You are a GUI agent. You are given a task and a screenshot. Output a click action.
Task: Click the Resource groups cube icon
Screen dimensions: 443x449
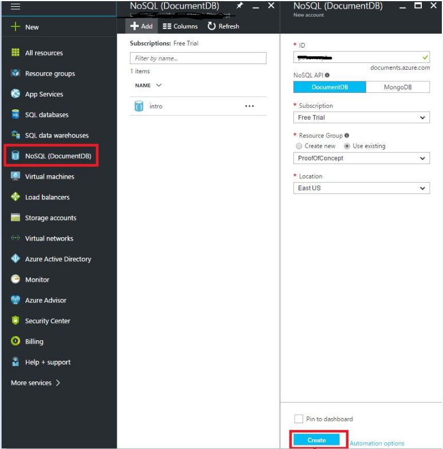tap(15, 73)
